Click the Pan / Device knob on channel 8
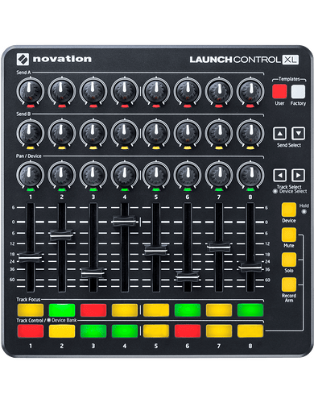 pyautogui.click(x=250, y=174)
